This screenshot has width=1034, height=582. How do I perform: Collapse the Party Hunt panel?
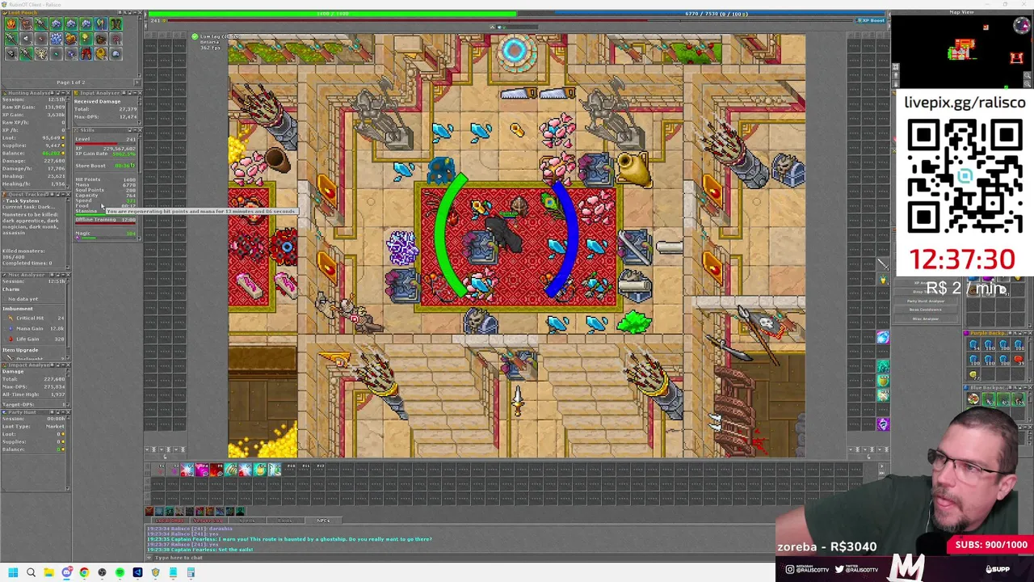tap(62, 412)
